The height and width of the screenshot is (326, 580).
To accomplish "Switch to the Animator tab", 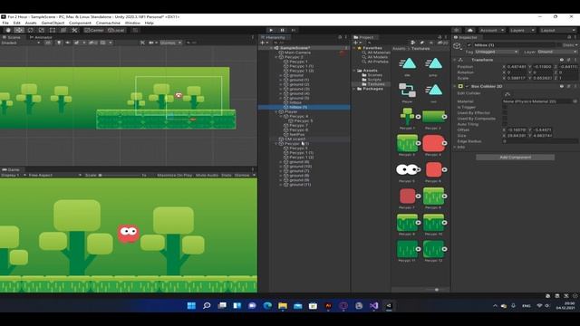I will pyautogui.click(x=41, y=37).
